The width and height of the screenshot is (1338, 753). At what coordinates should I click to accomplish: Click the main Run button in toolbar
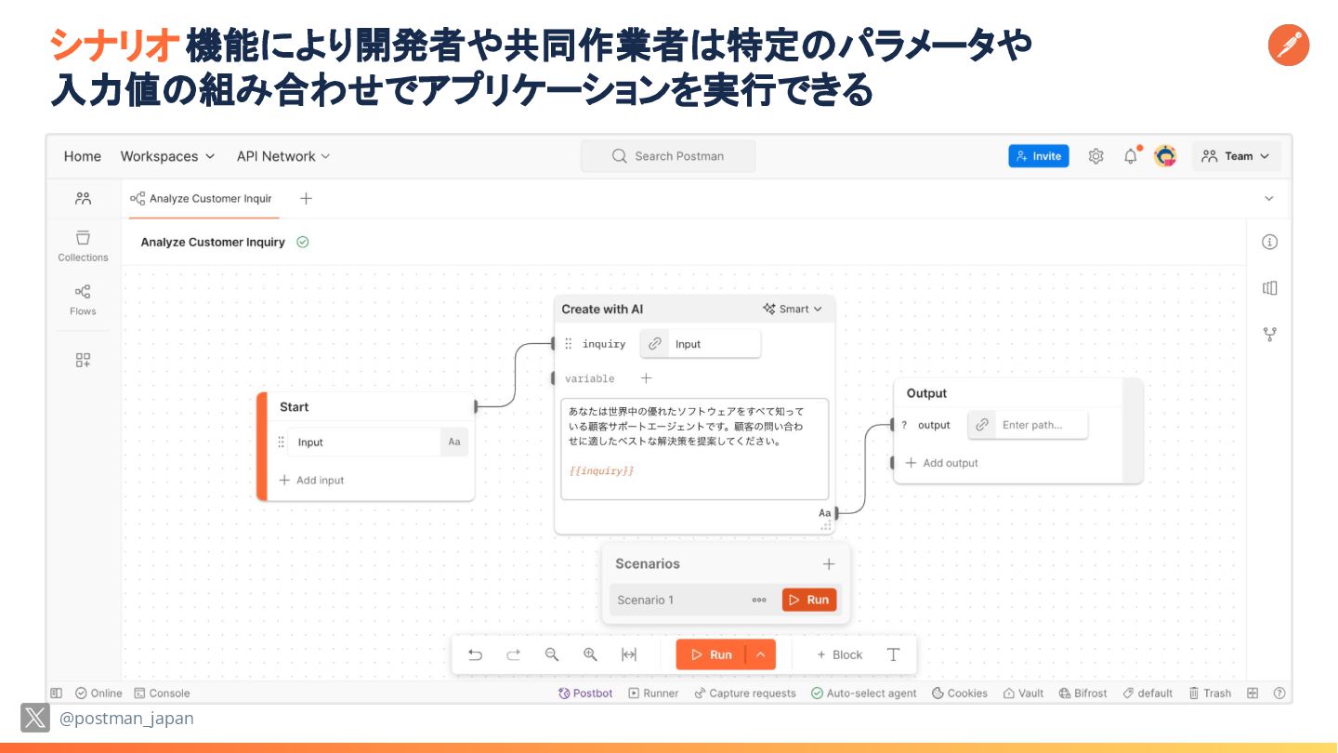pyautogui.click(x=712, y=654)
